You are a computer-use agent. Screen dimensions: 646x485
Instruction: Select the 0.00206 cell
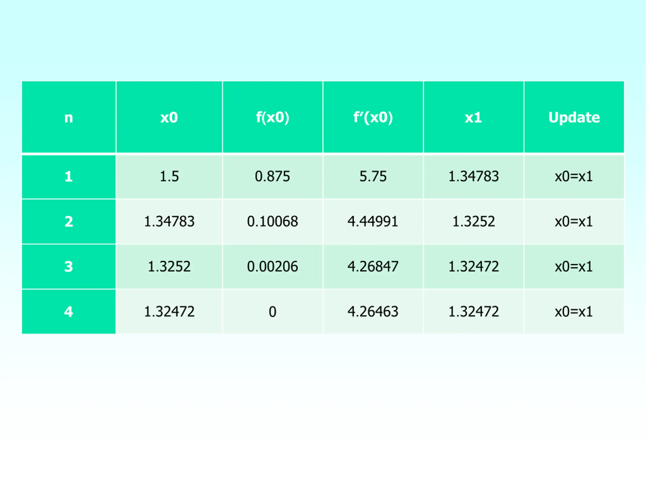273,266
